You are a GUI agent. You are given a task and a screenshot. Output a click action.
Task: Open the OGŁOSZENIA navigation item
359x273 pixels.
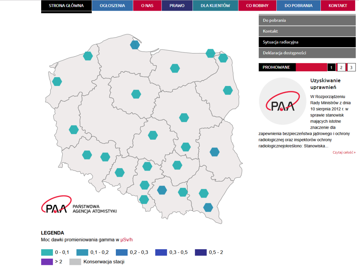112,6
